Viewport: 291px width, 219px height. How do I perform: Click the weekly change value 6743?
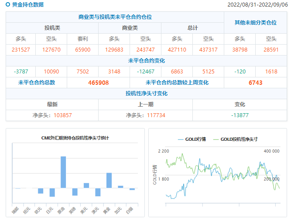255,83
